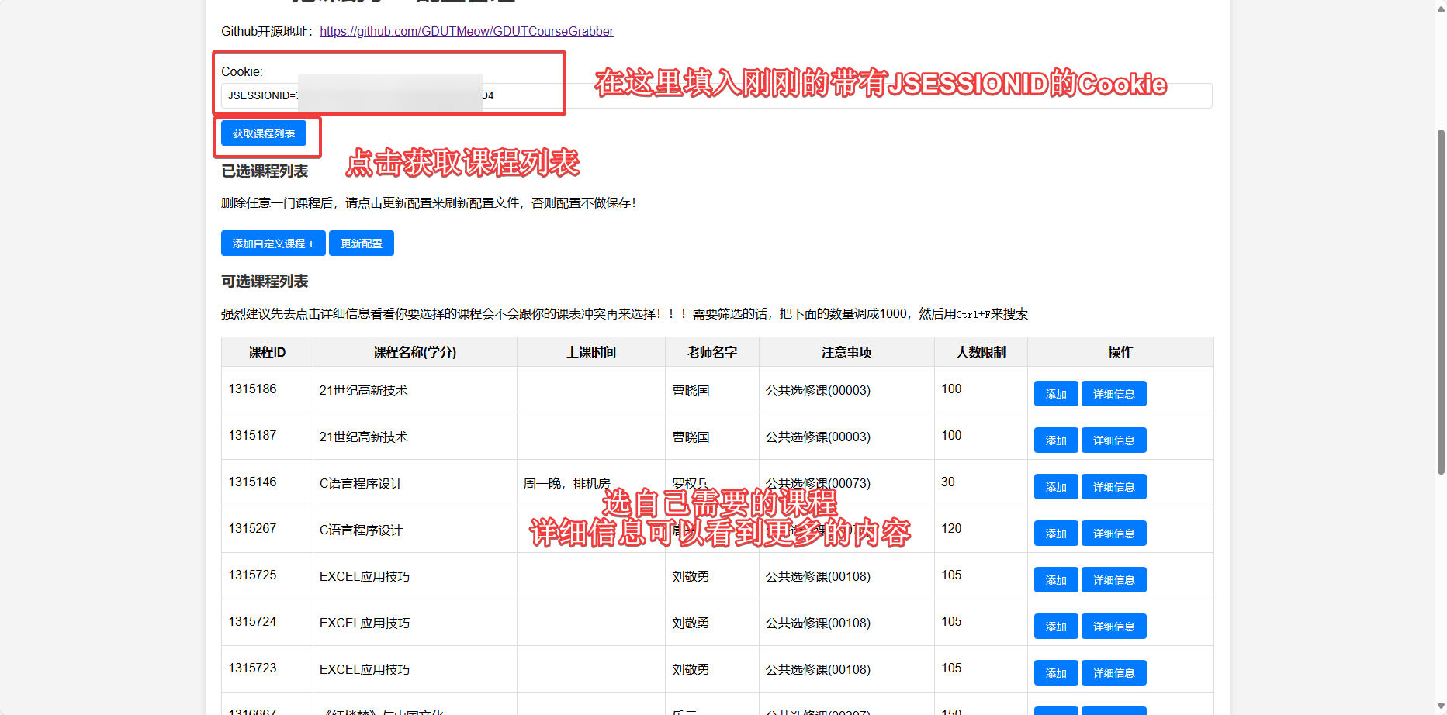
Task: Add course 1315267 C语言程序设计 with limit 120
Action: click(1055, 533)
